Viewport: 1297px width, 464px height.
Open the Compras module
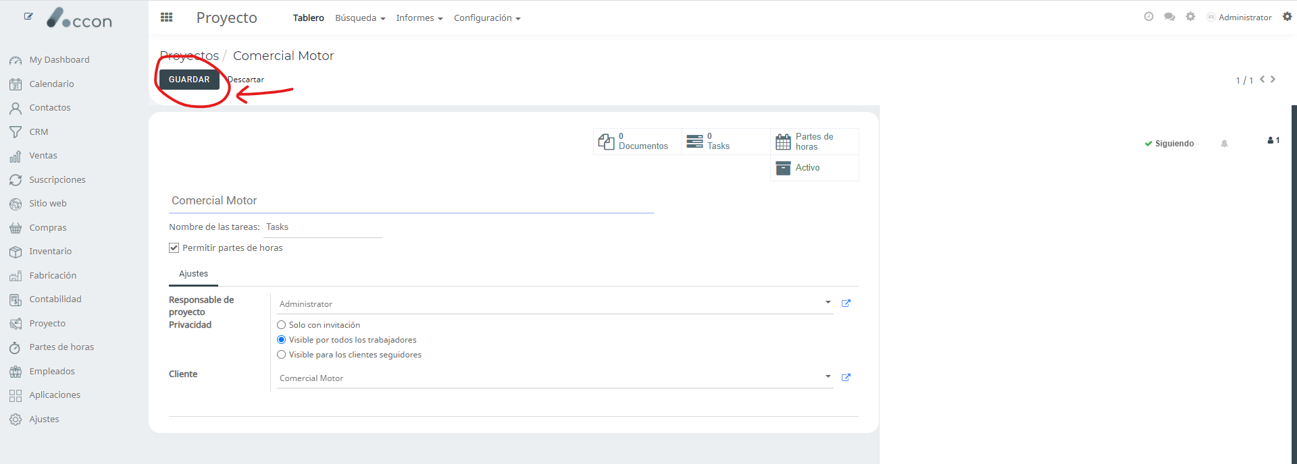coord(48,228)
